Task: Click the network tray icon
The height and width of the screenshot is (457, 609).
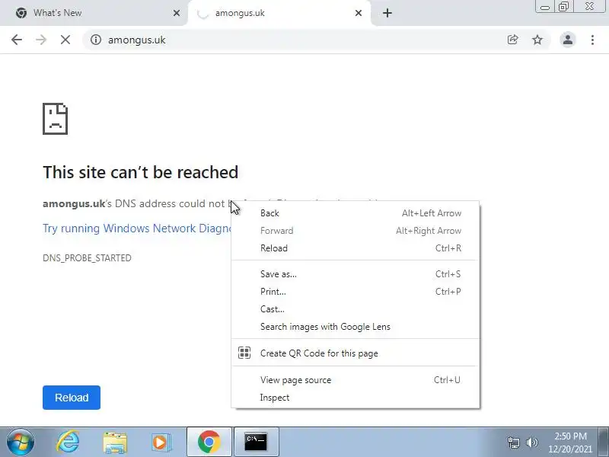Action: coord(513,443)
